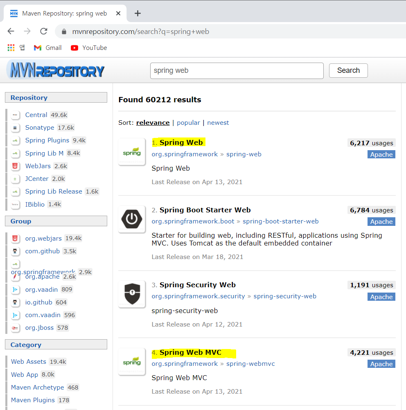This screenshot has height=410, width=406.
Task: Open the Spring Web result title
Action: pos(181,142)
